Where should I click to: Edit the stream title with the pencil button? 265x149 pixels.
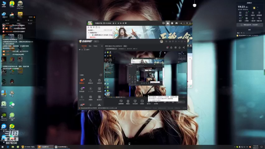click(x=116, y=49)
